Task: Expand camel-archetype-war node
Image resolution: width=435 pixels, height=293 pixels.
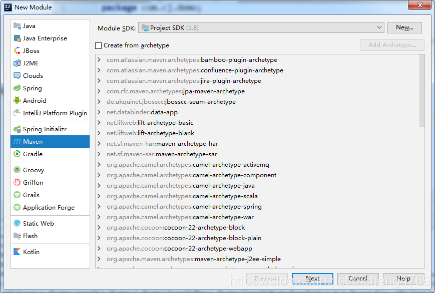Action: [x=99, y=217]
